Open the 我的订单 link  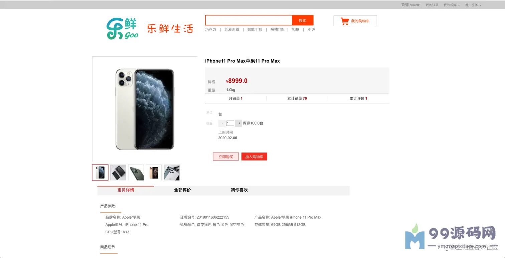point(432,5)
